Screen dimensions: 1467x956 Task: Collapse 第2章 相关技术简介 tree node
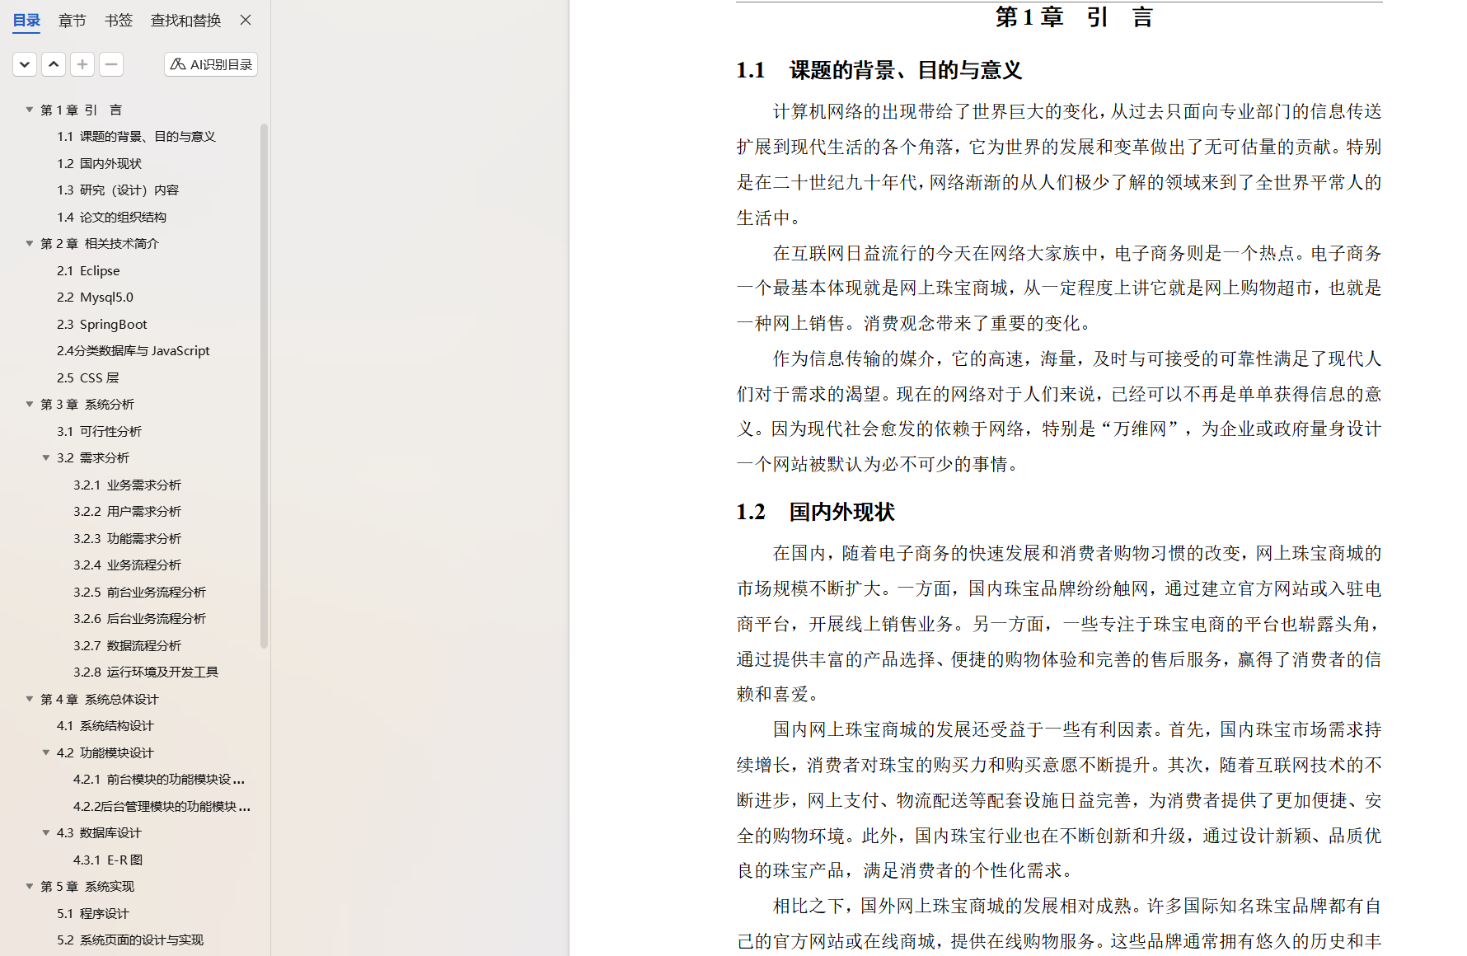[x=30, y=243]
